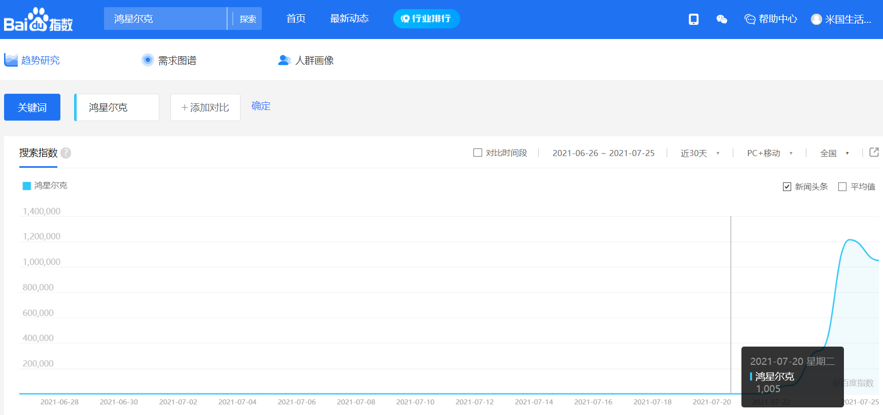Click the 需求图谱 target icon
The width and height of the screenshot is (883, 415).
148,60
